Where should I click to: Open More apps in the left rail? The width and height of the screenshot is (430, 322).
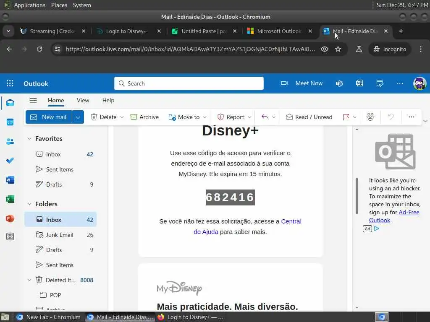click(x=10, y=236)
